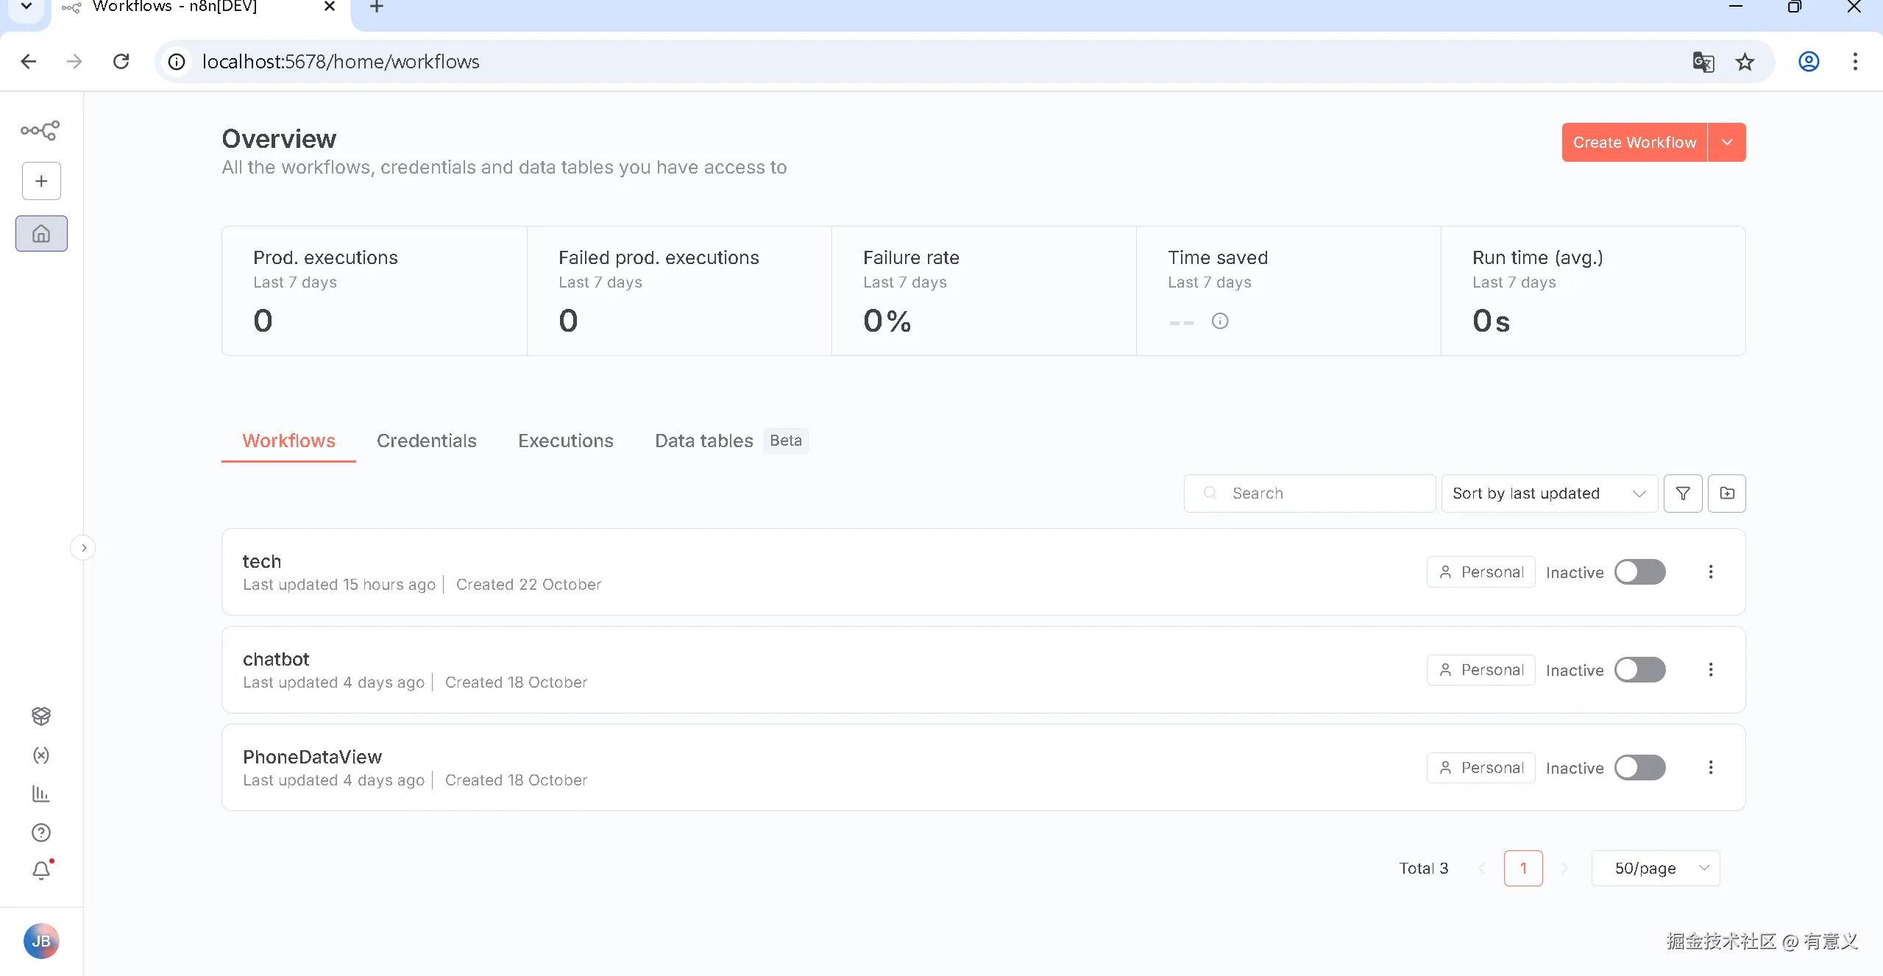
Task: Click the add folder icon
Action: pyautogui.click(x=1727, y=494)
